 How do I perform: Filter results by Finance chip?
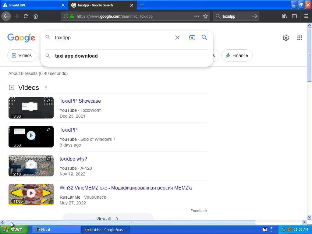tap(237, 55)
